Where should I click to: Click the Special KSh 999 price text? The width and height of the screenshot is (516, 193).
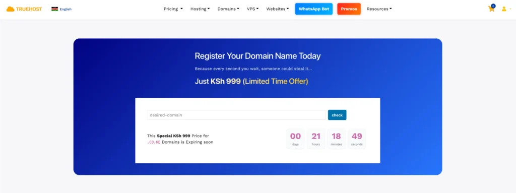point(173,136)
